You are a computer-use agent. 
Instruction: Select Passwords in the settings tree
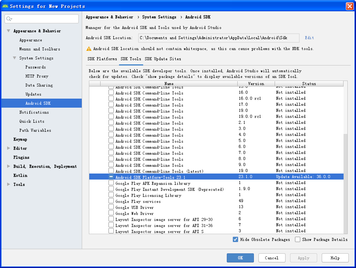pyautogui.click(x=36, y=67)
